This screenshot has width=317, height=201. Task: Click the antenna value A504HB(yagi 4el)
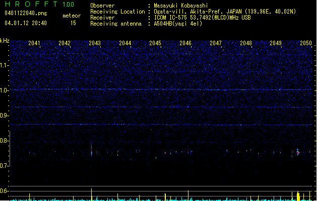[x=178, y=24]
